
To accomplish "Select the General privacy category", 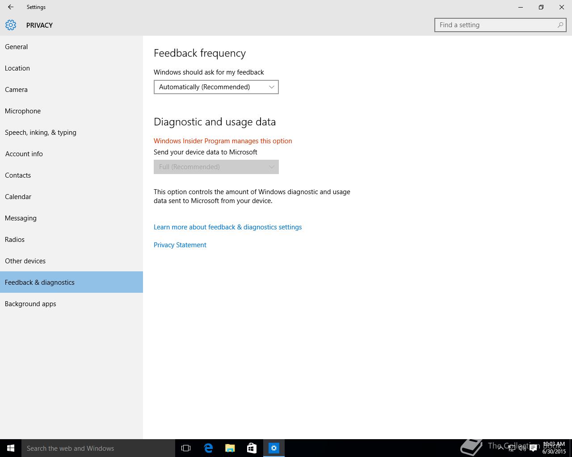I will point(71,47).
